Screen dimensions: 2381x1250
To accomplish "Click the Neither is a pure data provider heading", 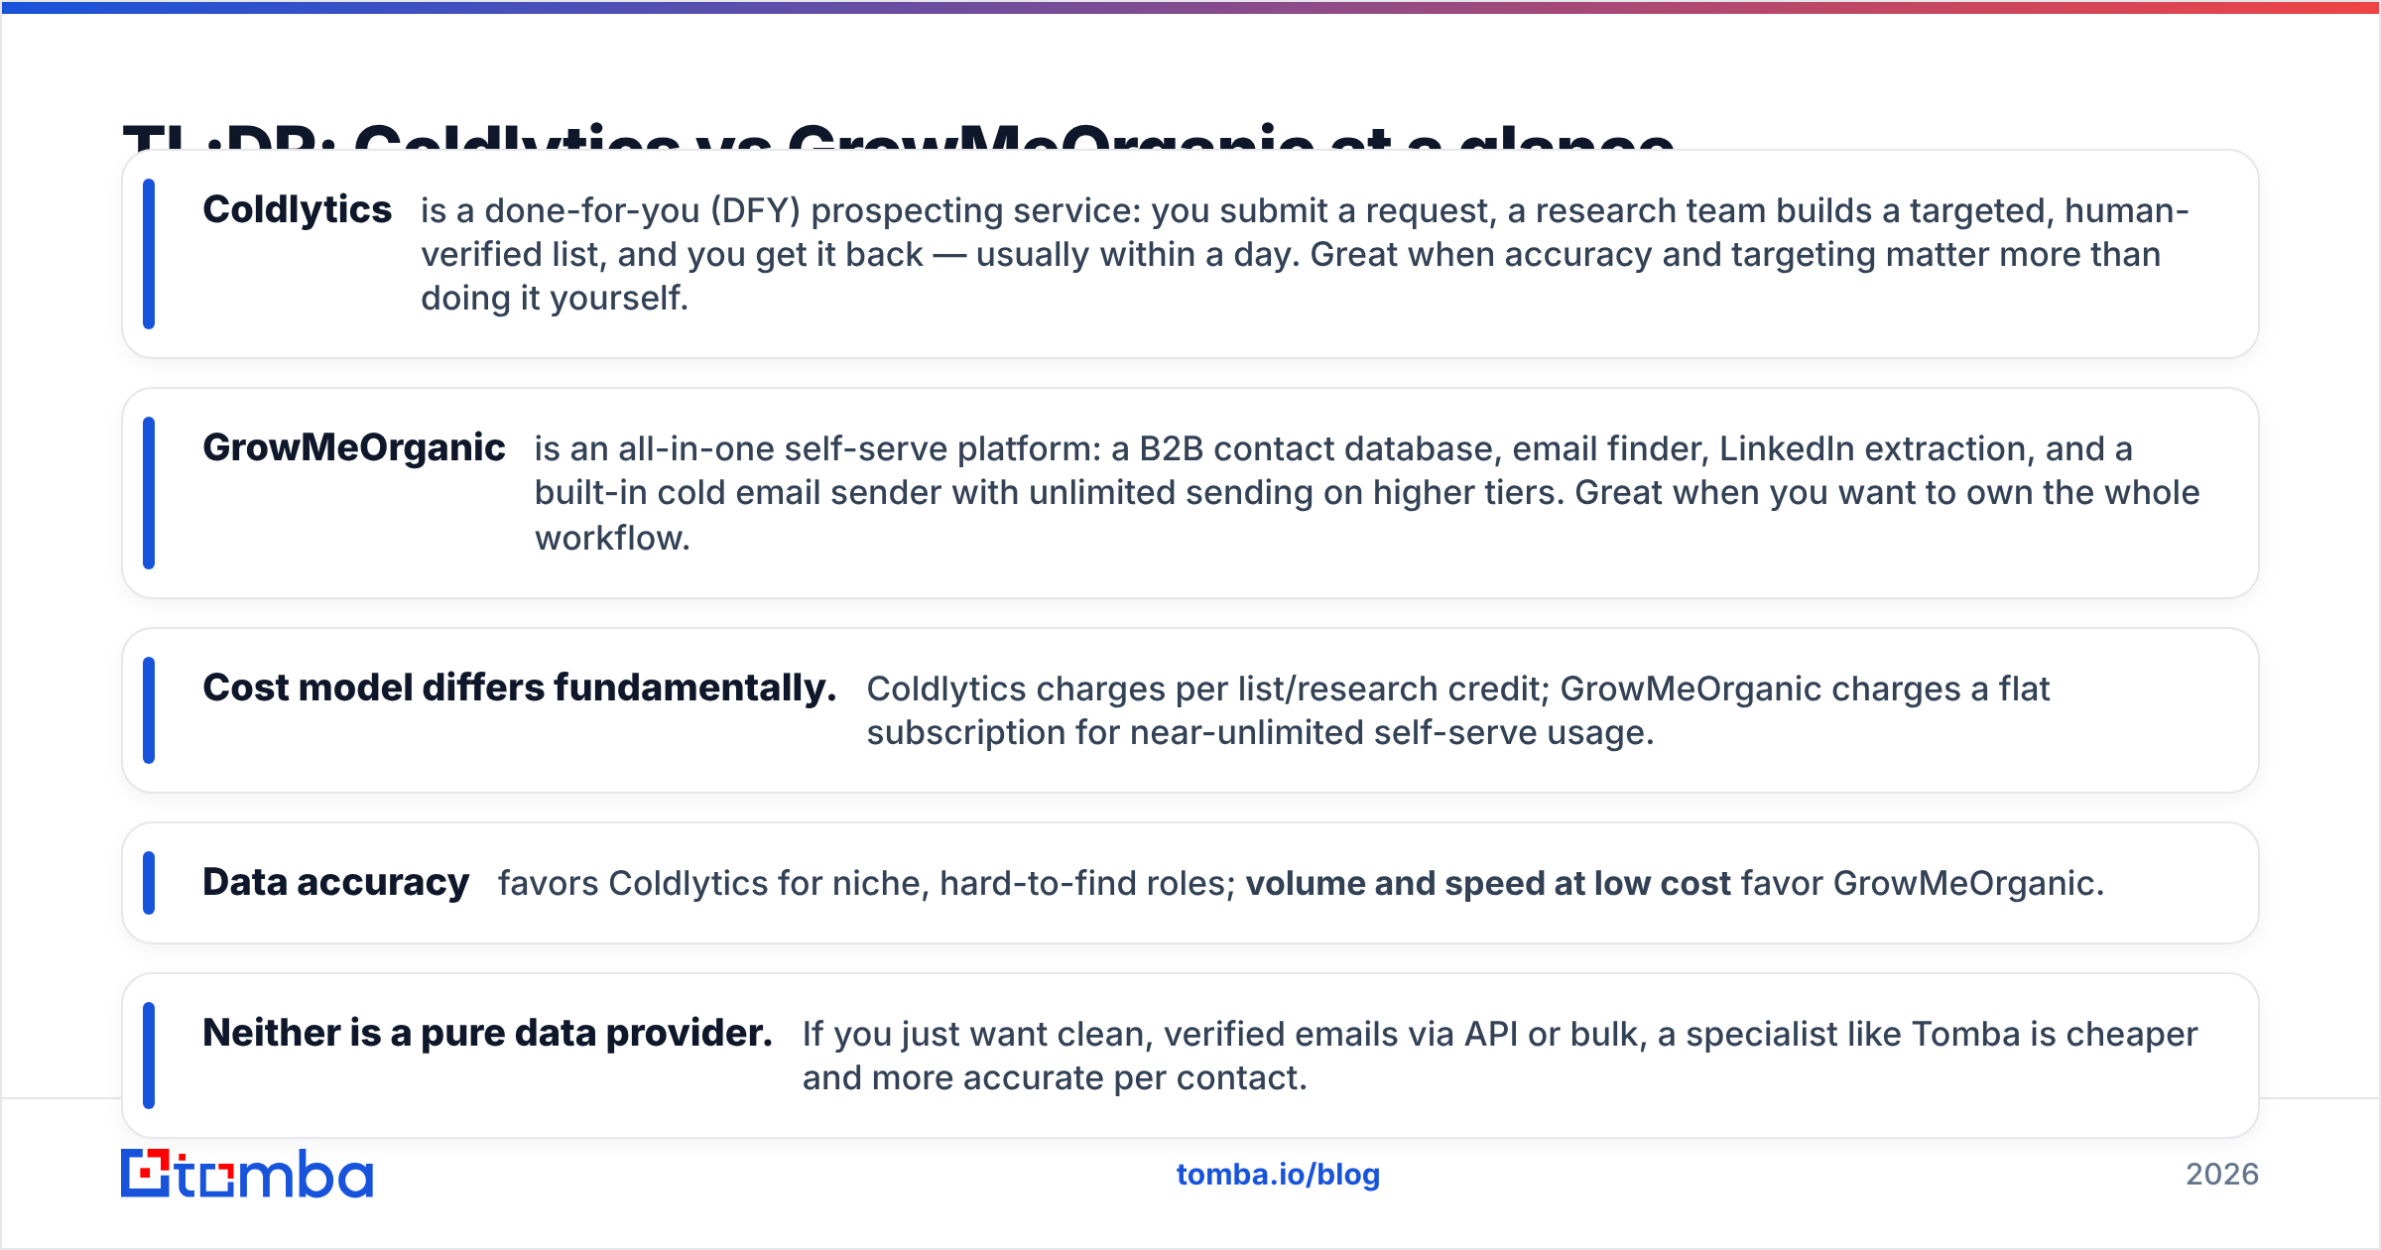I will tap(487, 1033).
